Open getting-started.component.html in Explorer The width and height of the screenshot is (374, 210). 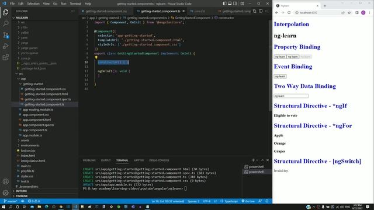click(46, 94)
